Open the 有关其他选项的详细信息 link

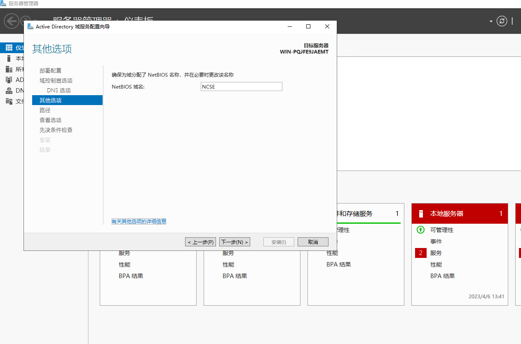139,222
